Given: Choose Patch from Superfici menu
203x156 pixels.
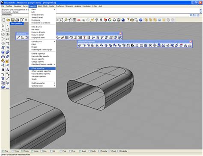Looking at the screenshot, I should 42,44.
